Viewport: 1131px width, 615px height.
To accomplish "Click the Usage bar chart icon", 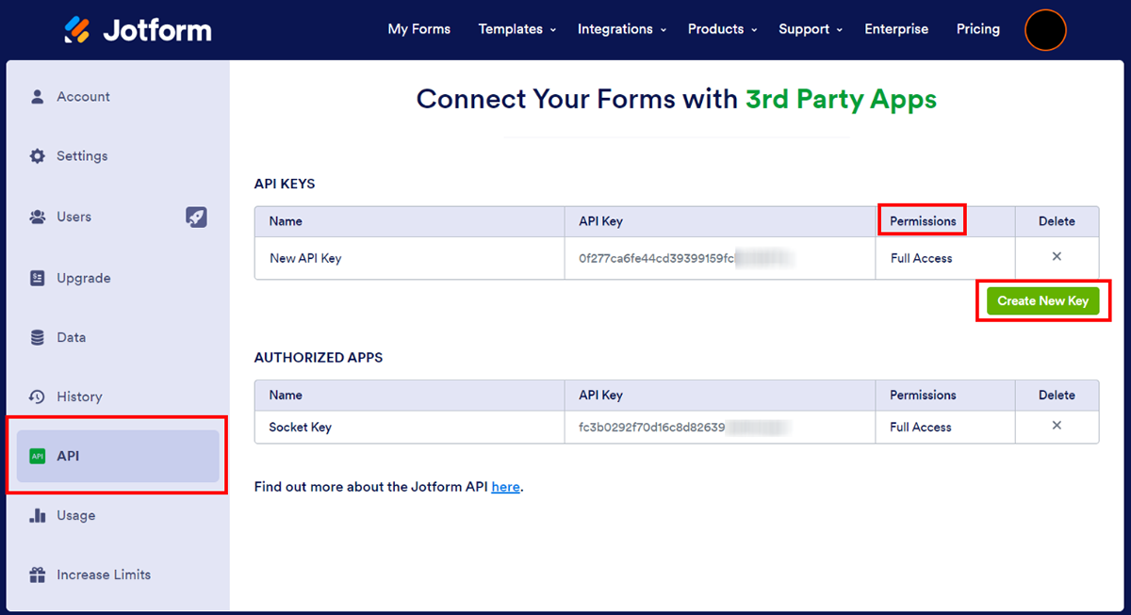I will tap(38, 516).
